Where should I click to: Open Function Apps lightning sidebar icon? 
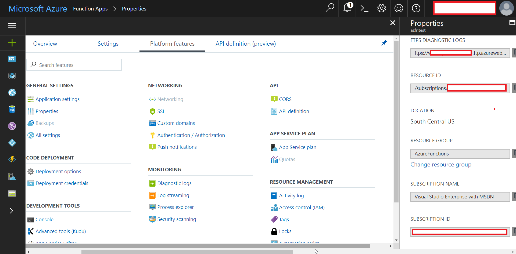(12, 159)
